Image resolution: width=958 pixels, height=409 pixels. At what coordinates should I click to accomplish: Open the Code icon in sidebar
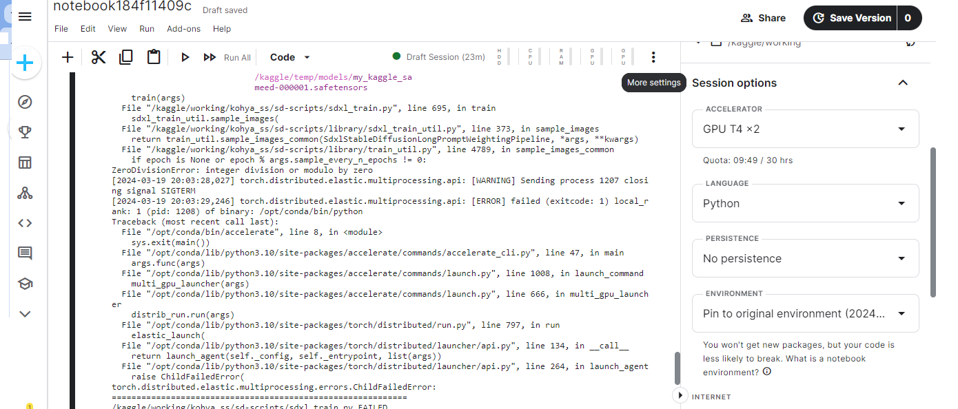coord(25,222)
